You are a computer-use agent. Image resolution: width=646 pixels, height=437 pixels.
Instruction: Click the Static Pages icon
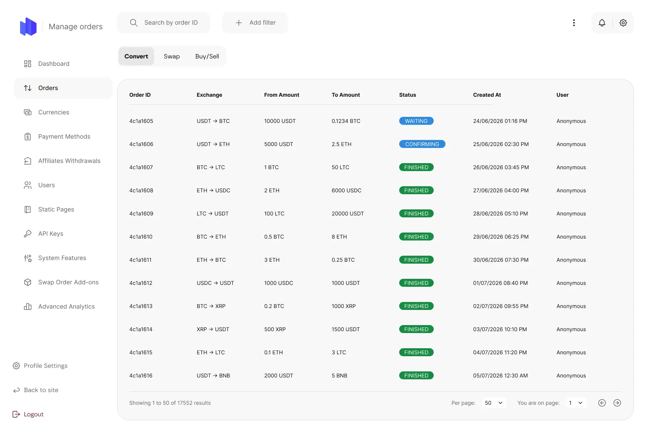(x=28, y=209)
